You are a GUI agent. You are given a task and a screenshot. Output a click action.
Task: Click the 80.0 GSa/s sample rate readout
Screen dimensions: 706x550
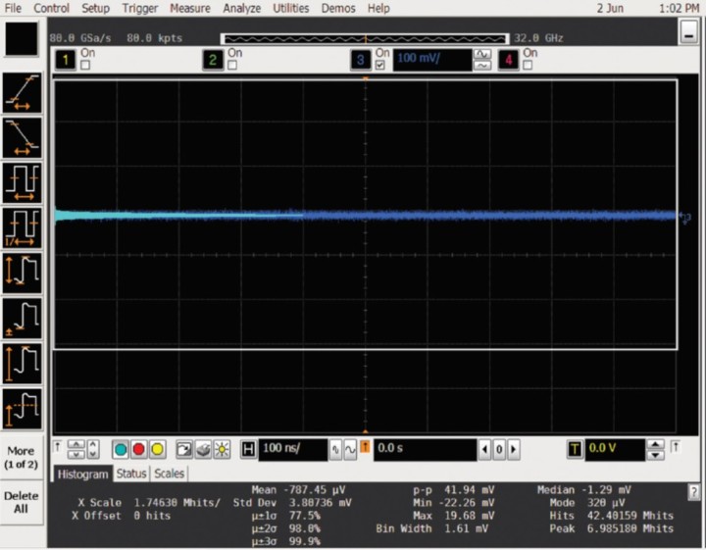pos(80,38)
